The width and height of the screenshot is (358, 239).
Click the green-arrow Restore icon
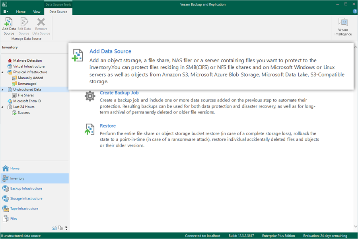tap(89, 129)
